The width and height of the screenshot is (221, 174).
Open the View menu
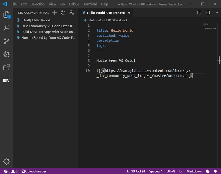52,4
